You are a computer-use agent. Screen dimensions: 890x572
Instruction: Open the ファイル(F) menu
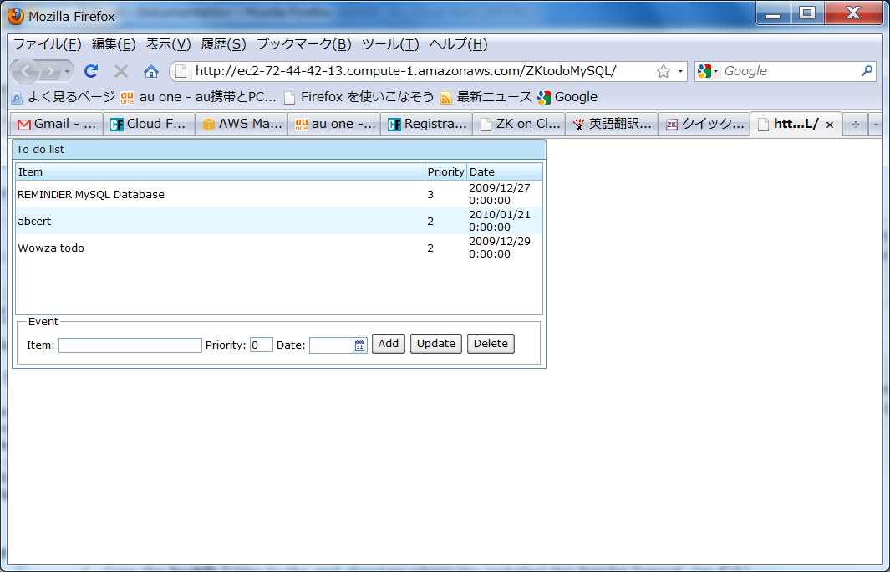[47, 44]
